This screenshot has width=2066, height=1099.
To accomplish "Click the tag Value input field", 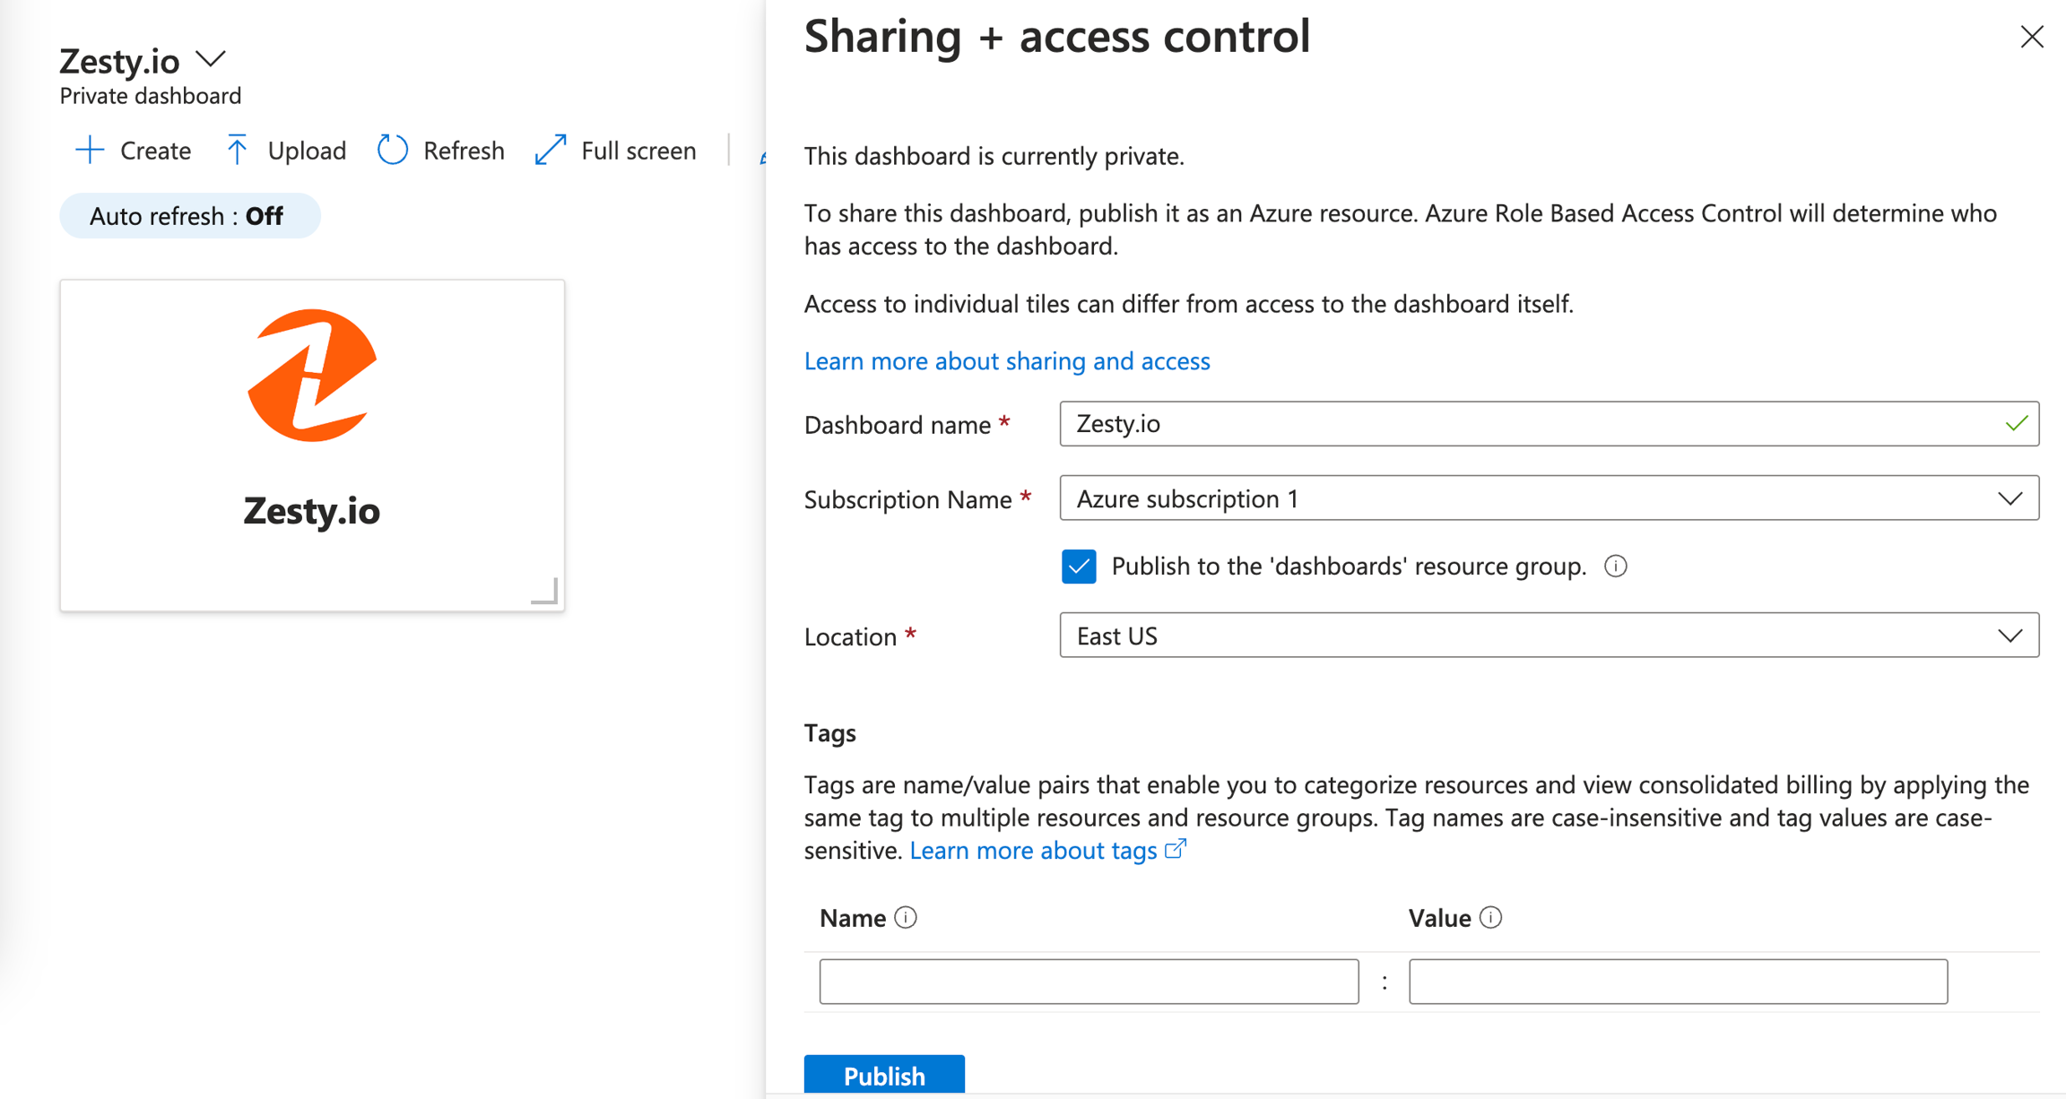I will [x=1678, y=982].
